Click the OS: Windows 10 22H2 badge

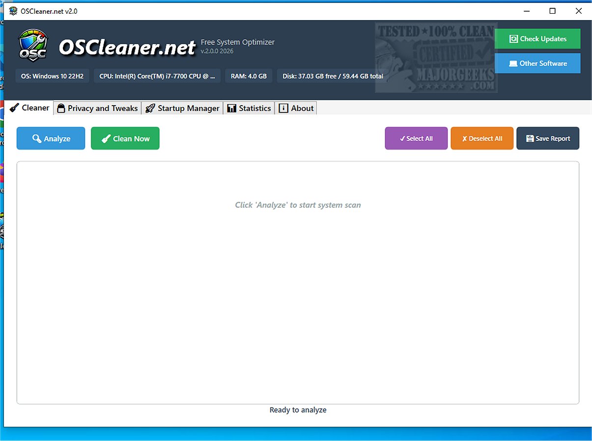pos(52,76)
